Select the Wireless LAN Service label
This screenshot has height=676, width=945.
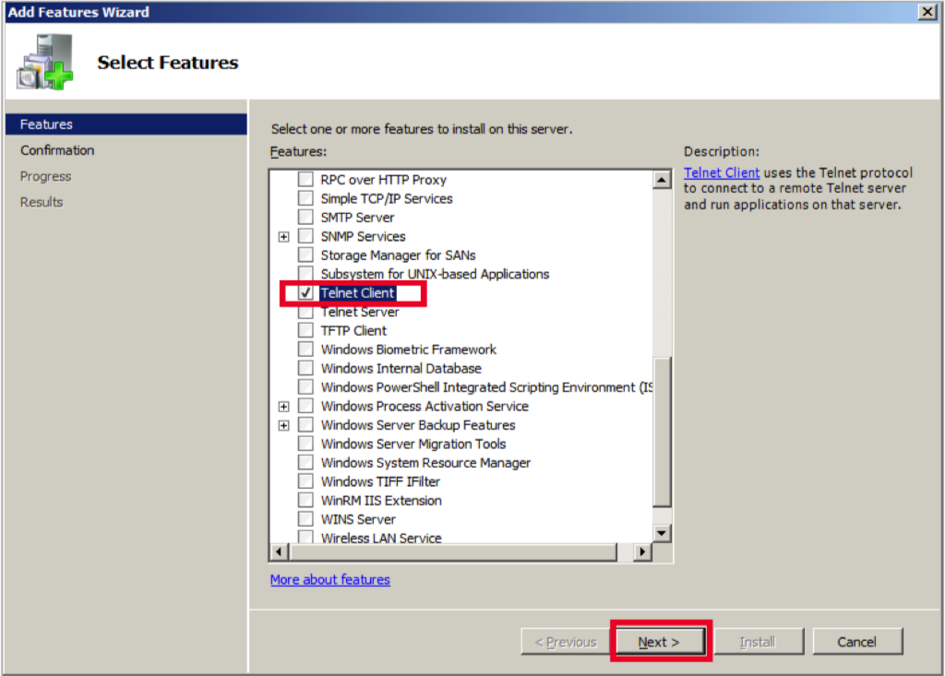click(381, 538)
